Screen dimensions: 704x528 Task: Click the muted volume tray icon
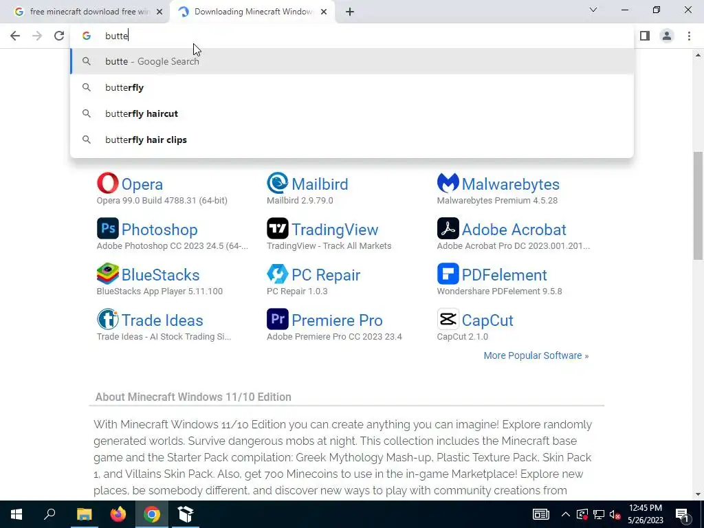[615, 514]
